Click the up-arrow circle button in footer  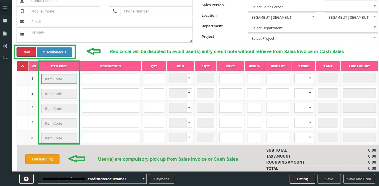(x=26, y=179)
